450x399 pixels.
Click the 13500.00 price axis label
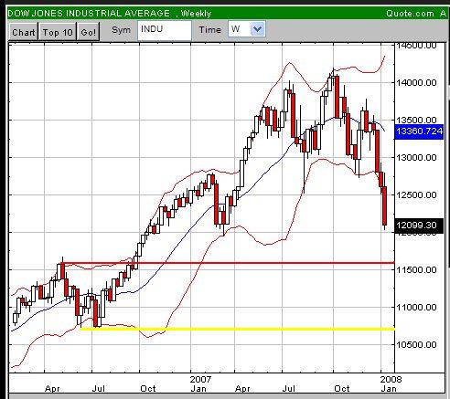pos(416,120)
